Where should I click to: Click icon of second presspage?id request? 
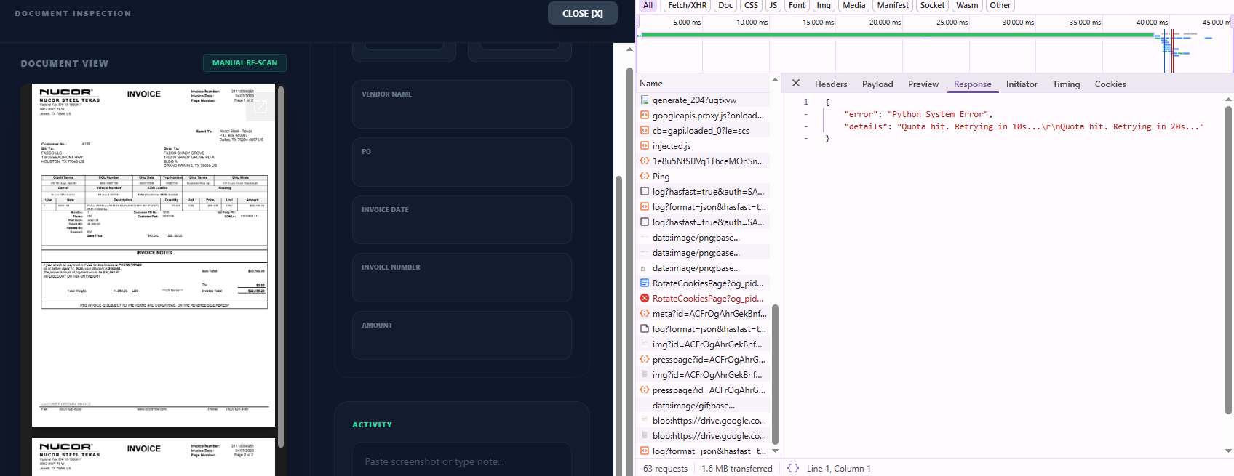(x=645, y=390)
